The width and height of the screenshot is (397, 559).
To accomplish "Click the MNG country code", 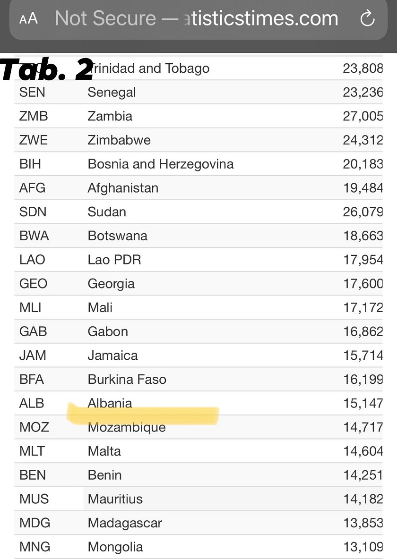I will (x=35, y=547).
